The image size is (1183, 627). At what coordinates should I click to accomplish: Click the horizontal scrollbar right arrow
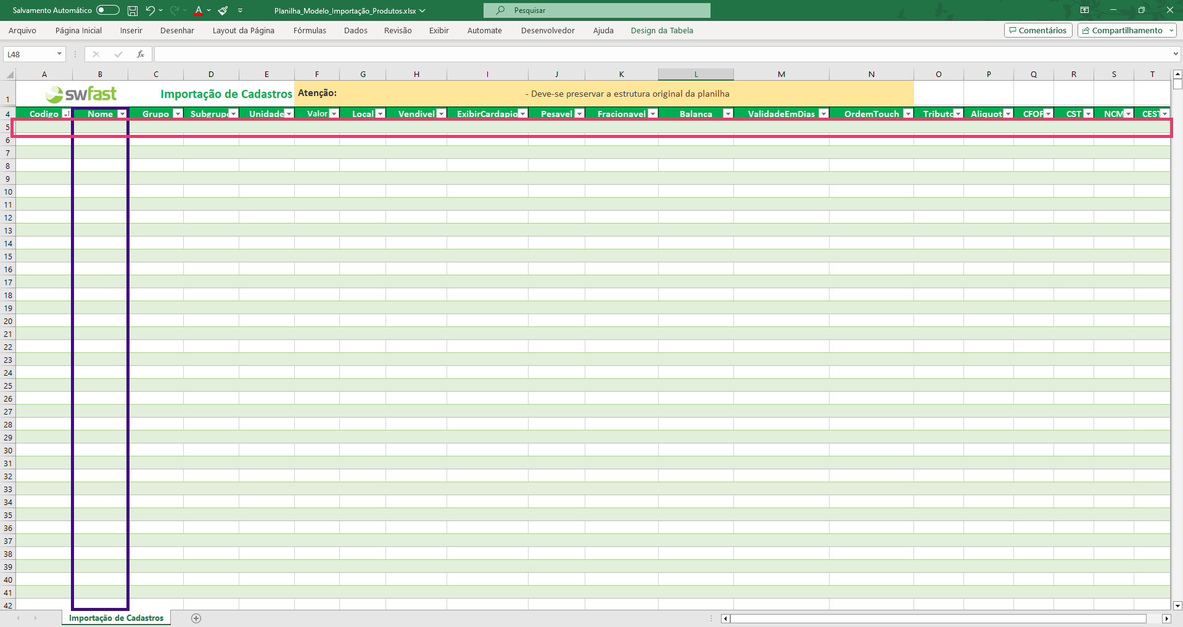pos(1166,618)
